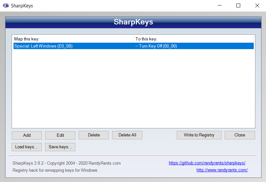Click the '-- Turn Key Off (00_00)' cell

[156, 46]
